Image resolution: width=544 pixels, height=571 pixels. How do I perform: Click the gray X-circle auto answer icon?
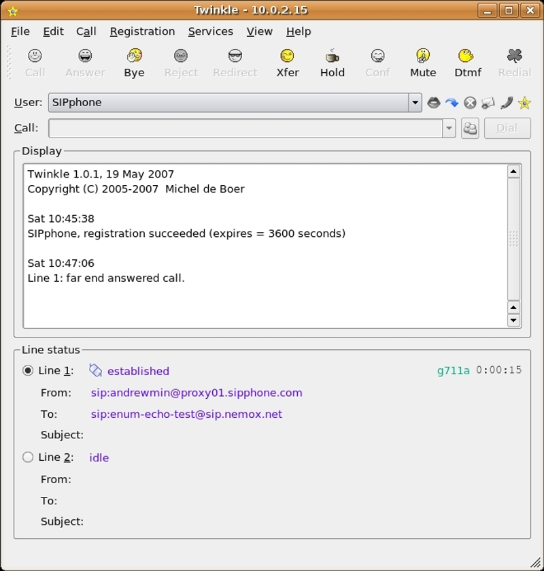pyautogui.click(x=470, y=103)
